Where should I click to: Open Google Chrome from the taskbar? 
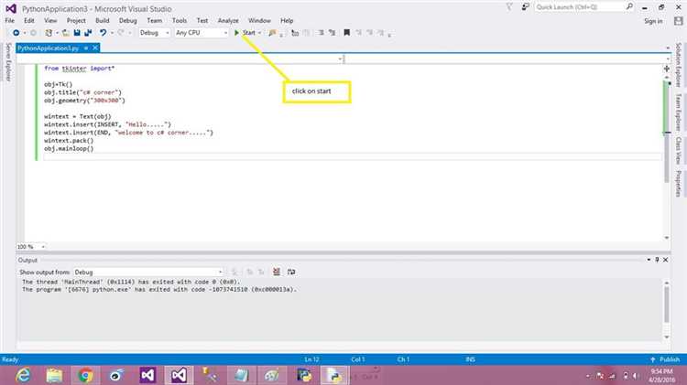click(x=85, y=375)
